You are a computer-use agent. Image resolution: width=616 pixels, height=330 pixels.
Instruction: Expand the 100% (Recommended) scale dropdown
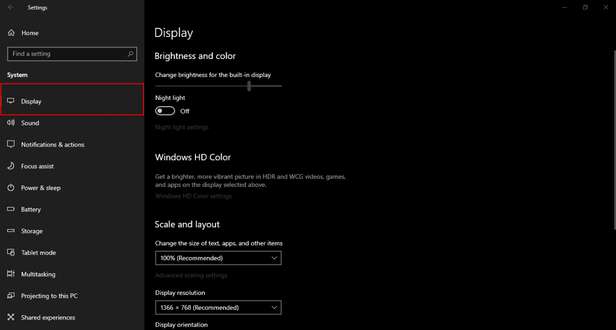pos(218,258)
